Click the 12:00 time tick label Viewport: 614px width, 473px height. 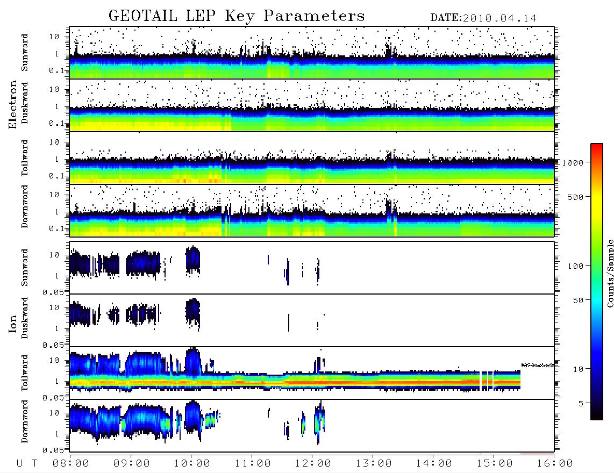coord(313,463)
